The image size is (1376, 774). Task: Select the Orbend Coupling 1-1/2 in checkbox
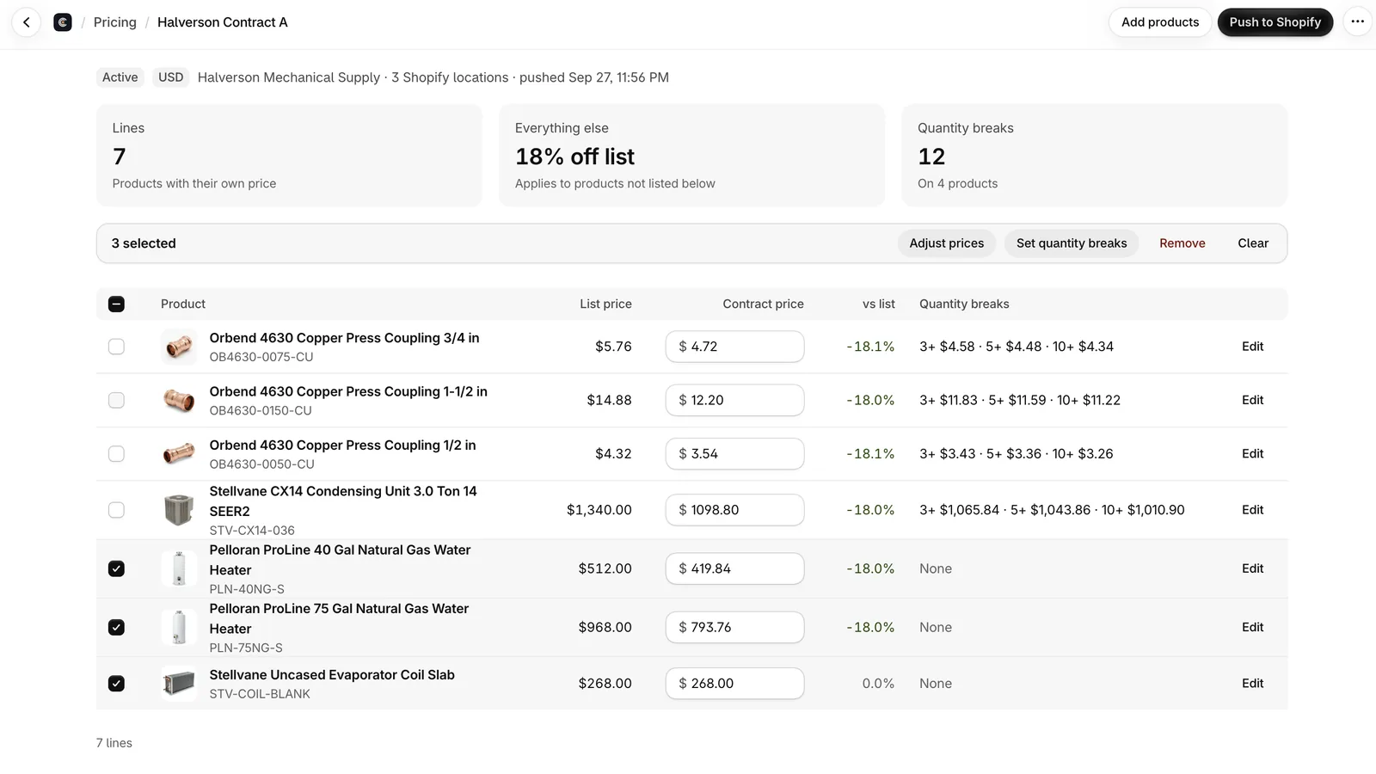pyautogui.click(x=116, y=400)
